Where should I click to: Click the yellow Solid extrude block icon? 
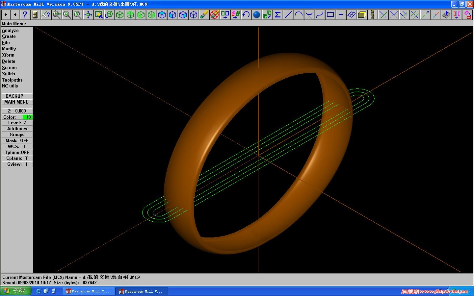click(362, 14)
